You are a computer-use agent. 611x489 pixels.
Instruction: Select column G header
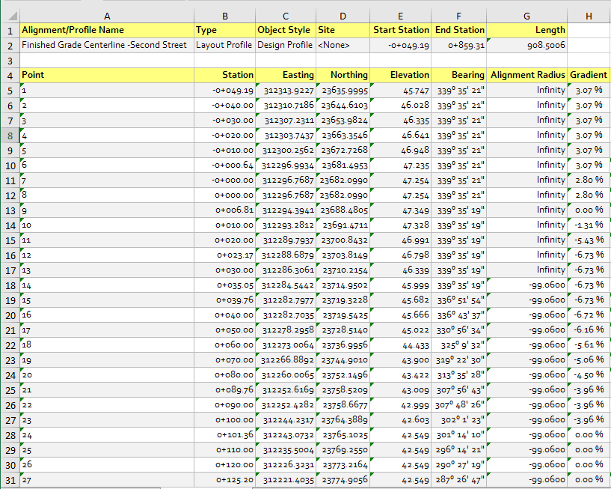(x=526, y=16)
